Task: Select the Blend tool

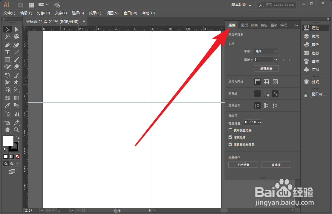Action: [16, 105]
